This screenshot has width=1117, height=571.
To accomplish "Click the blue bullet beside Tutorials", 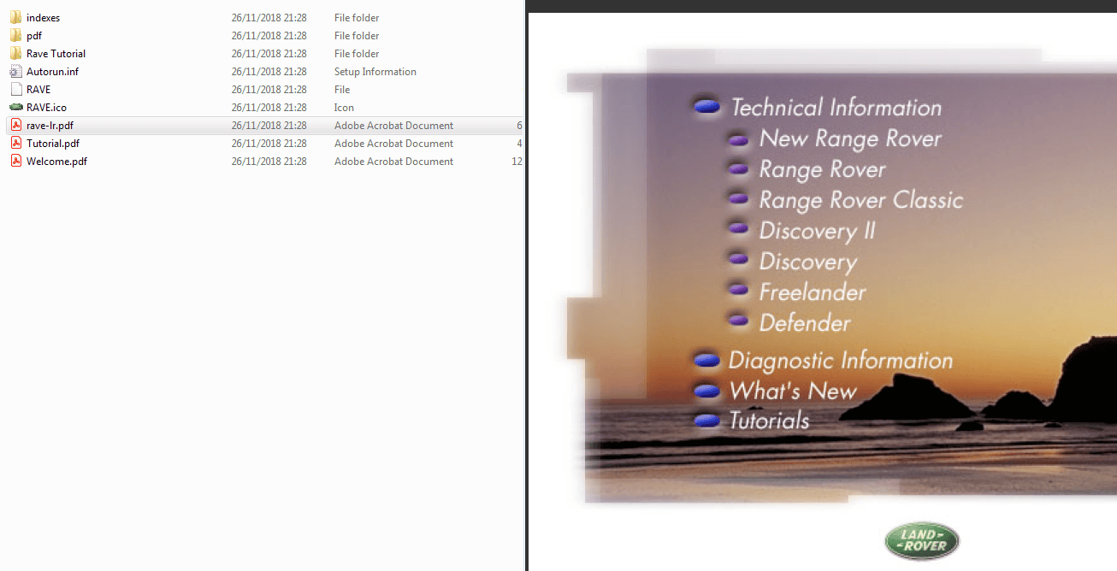I will 706,421.
